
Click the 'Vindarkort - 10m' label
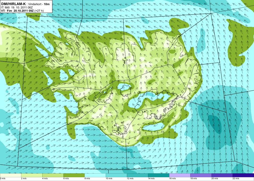(39, 4)
